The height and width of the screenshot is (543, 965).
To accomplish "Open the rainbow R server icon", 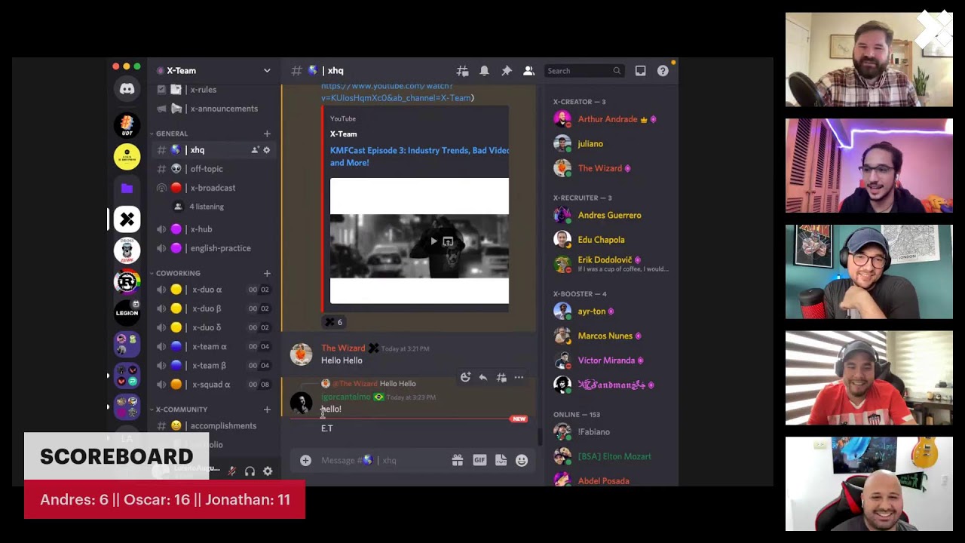I will [x=127, y=281].
